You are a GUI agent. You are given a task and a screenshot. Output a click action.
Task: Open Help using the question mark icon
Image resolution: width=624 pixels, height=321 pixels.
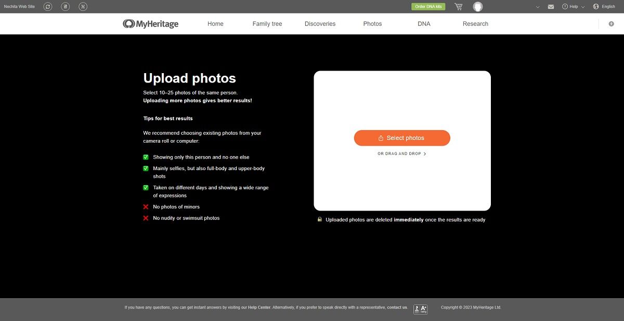tap(565, 6)
